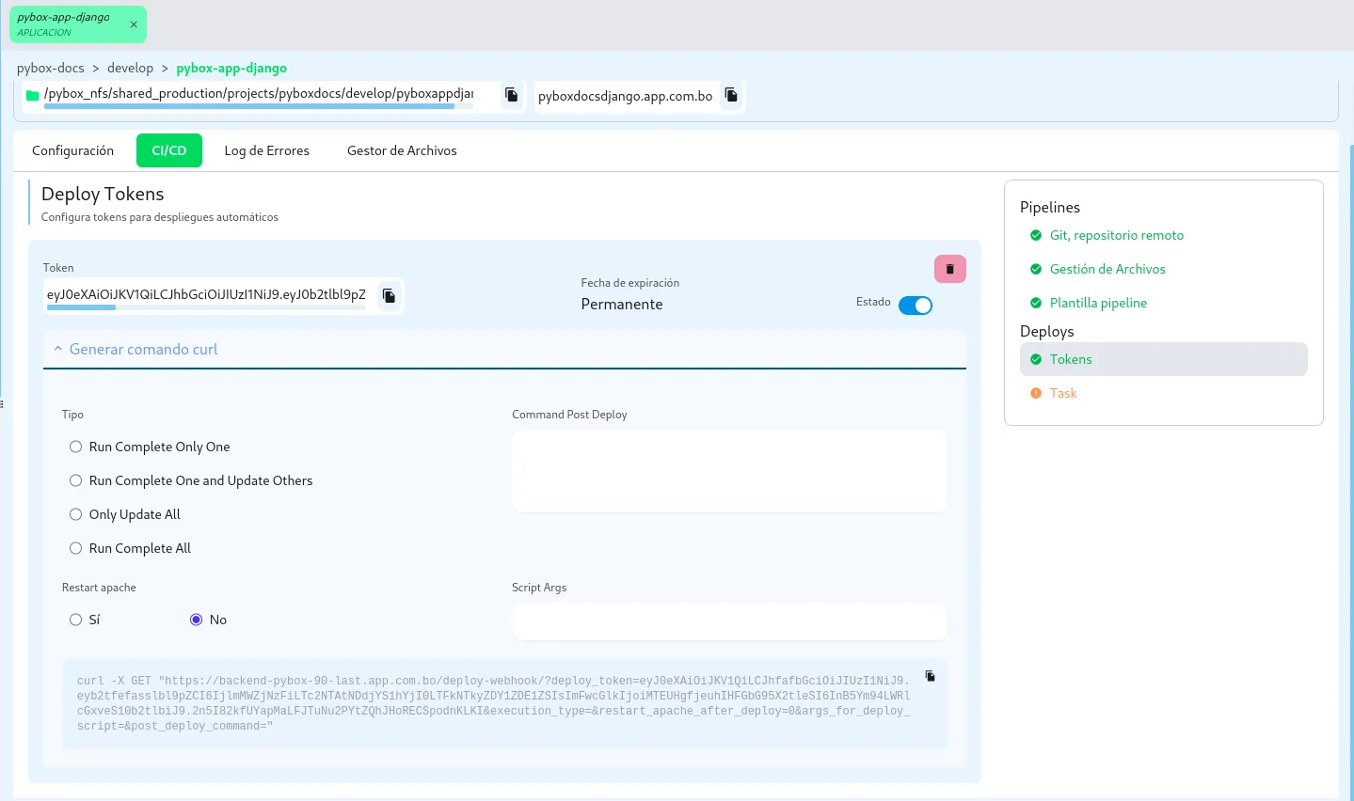
Task: Choose Run Complete All type
Action: point(76,548)
